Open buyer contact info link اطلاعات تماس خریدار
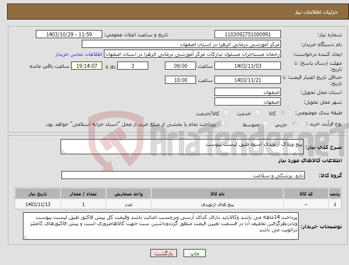349x265 pixels. point(79,54)
